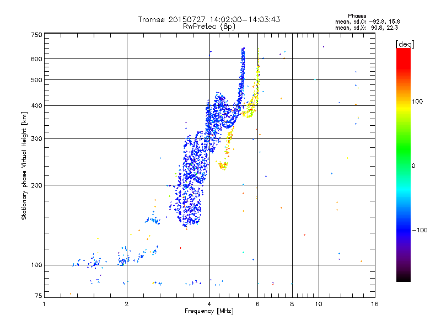Select the X-mode statistics line mean, sd,X: 90.8, 22.3
Screen dimensions: 441x331
point(367,28)
